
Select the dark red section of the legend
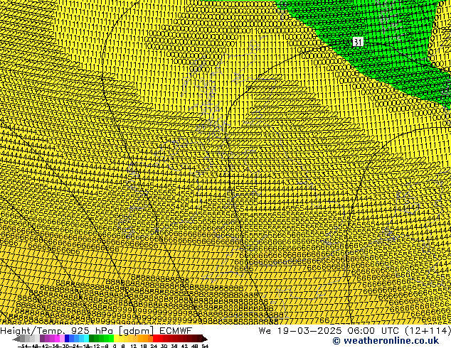point(177,339)
